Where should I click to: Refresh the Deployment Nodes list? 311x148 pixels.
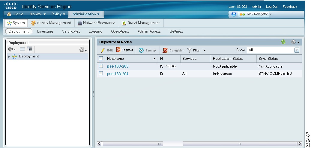[x=283, y=42]
